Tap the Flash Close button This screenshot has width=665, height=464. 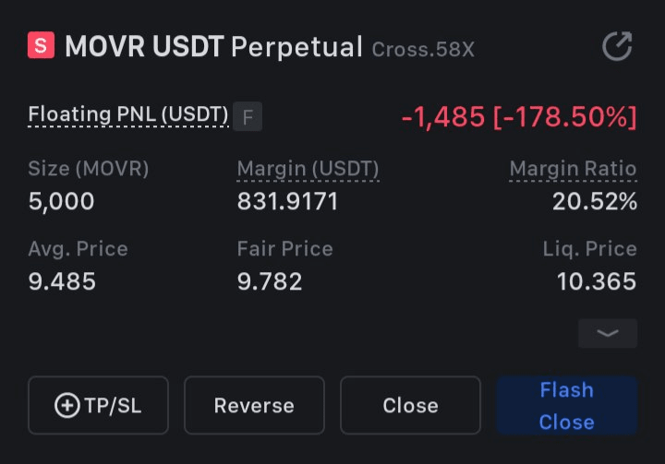pos(566,405)
